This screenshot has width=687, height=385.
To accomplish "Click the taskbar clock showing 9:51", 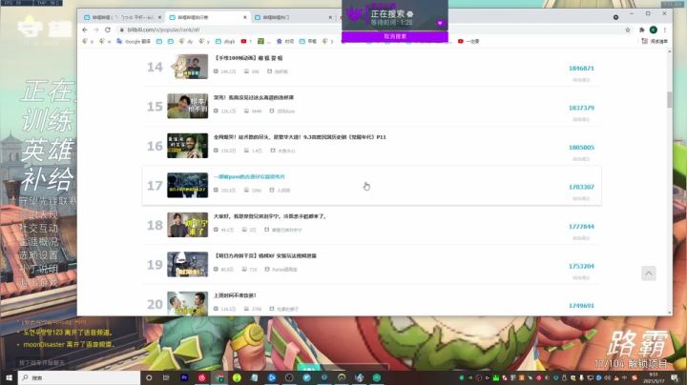I will pyautogui.click(x=654, y=377).
